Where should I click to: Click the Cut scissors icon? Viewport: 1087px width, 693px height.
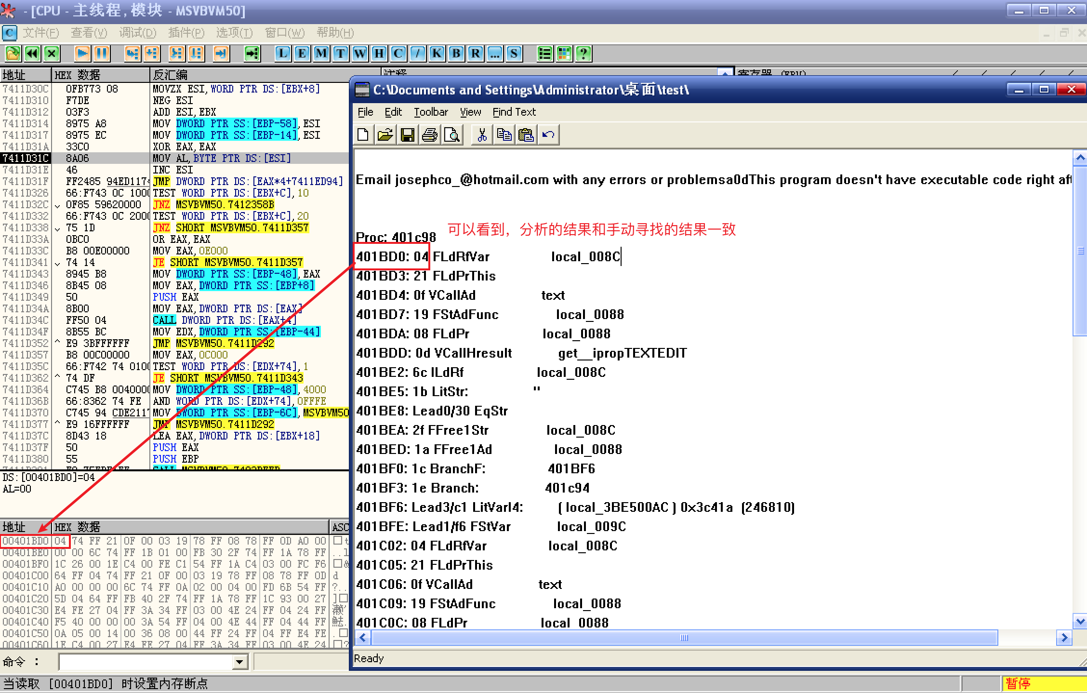click(x=481, y=134)
